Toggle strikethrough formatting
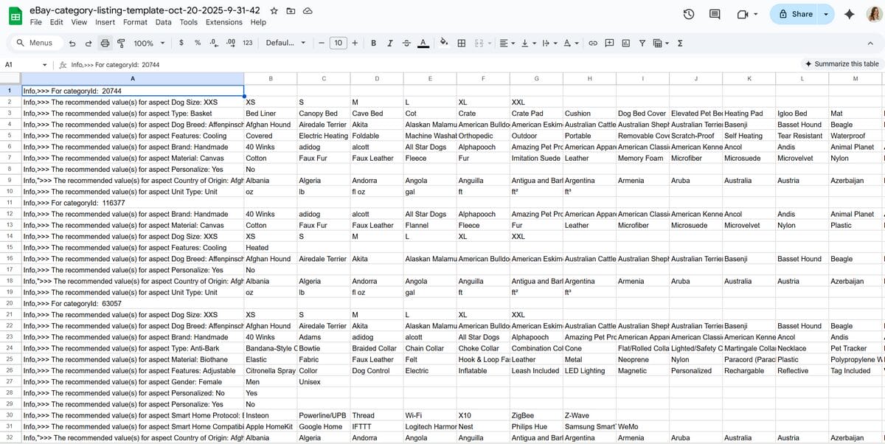This screenshot has width=885, height=444. (406, 43)
